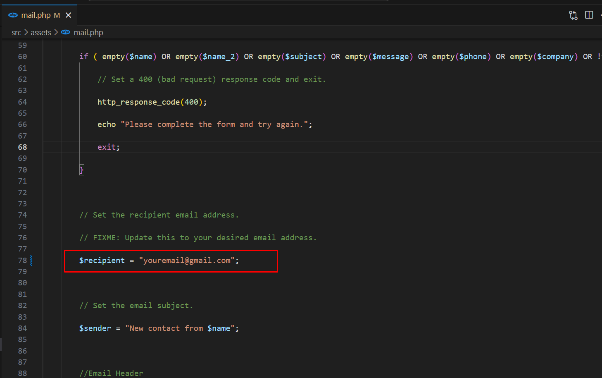Click the $sender variable
The image size is (602, 378).
pyautogui.click(x=95, y=328)
